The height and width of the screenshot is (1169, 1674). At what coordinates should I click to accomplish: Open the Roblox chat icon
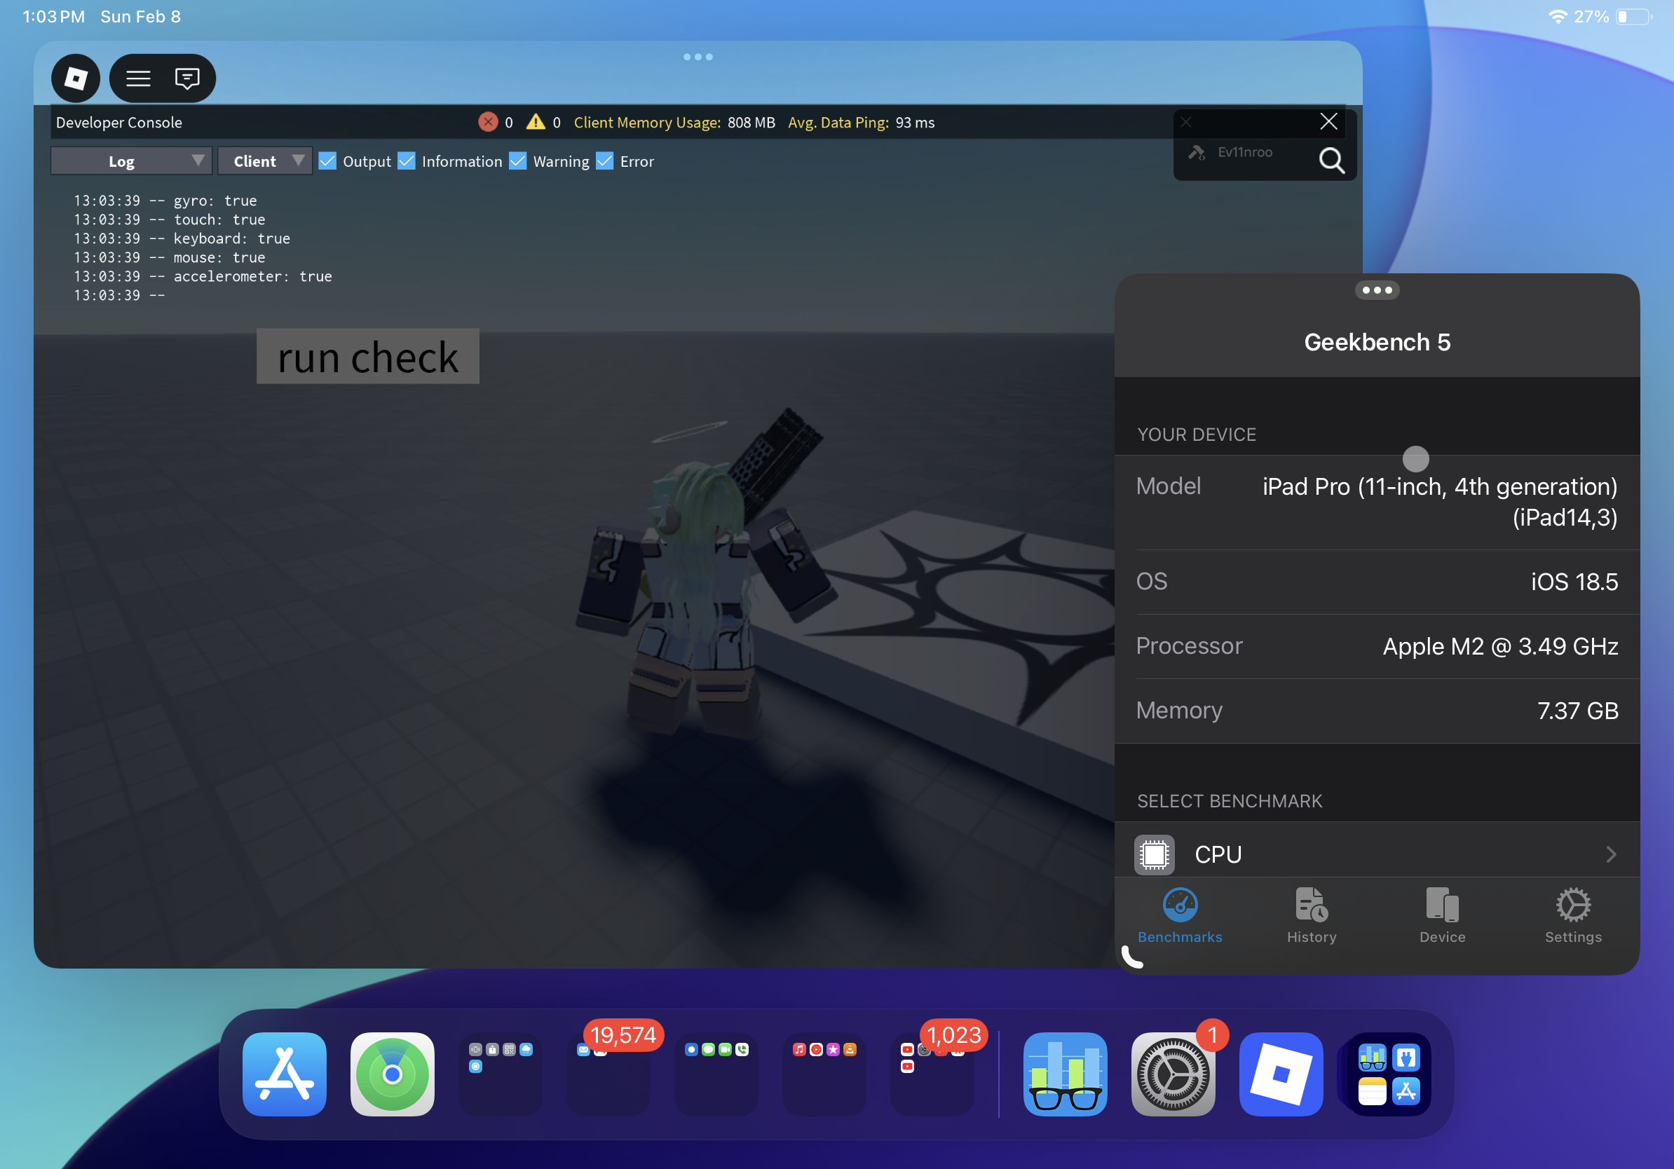[x=187, y=78]
